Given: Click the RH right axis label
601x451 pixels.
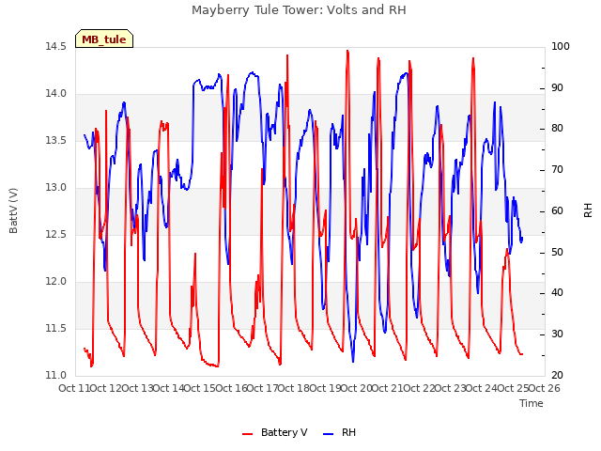Looking at the screenshot, I should click(x=588, y=210).
